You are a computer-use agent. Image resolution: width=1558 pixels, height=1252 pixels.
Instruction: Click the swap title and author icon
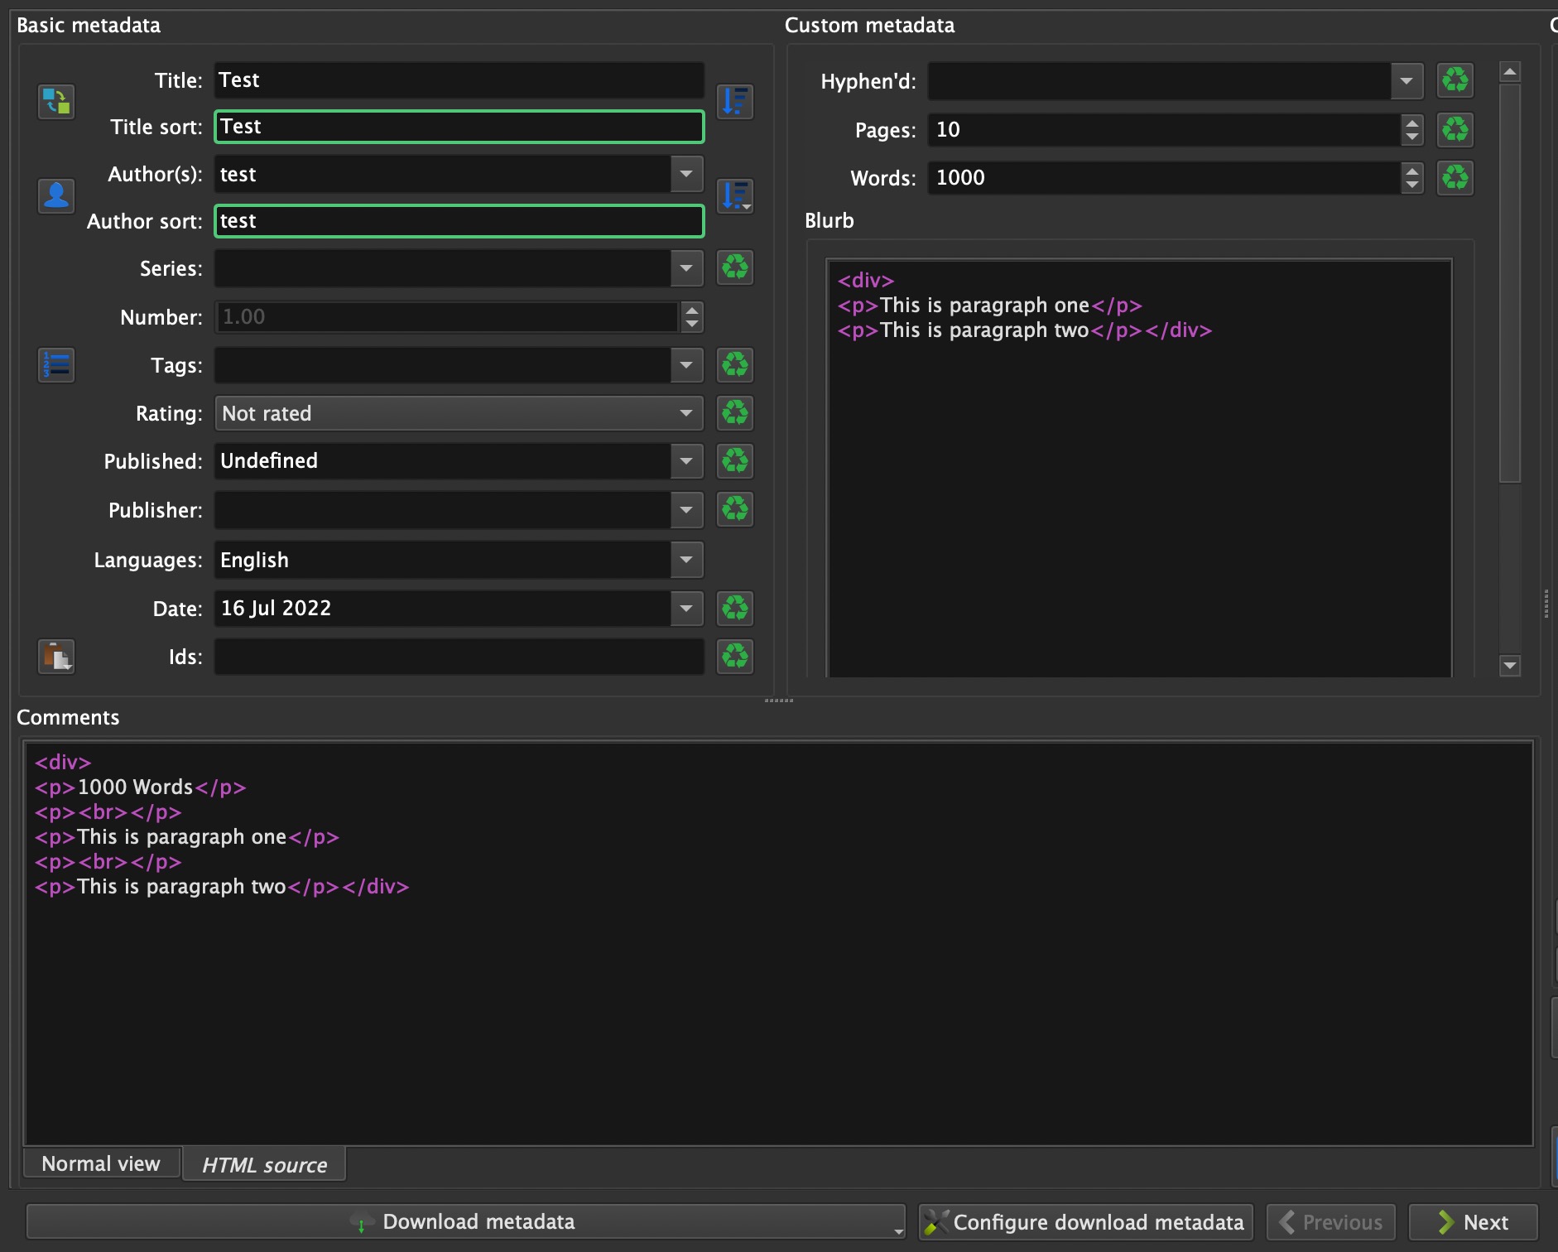pyautogui.click(x=56, y=102)
